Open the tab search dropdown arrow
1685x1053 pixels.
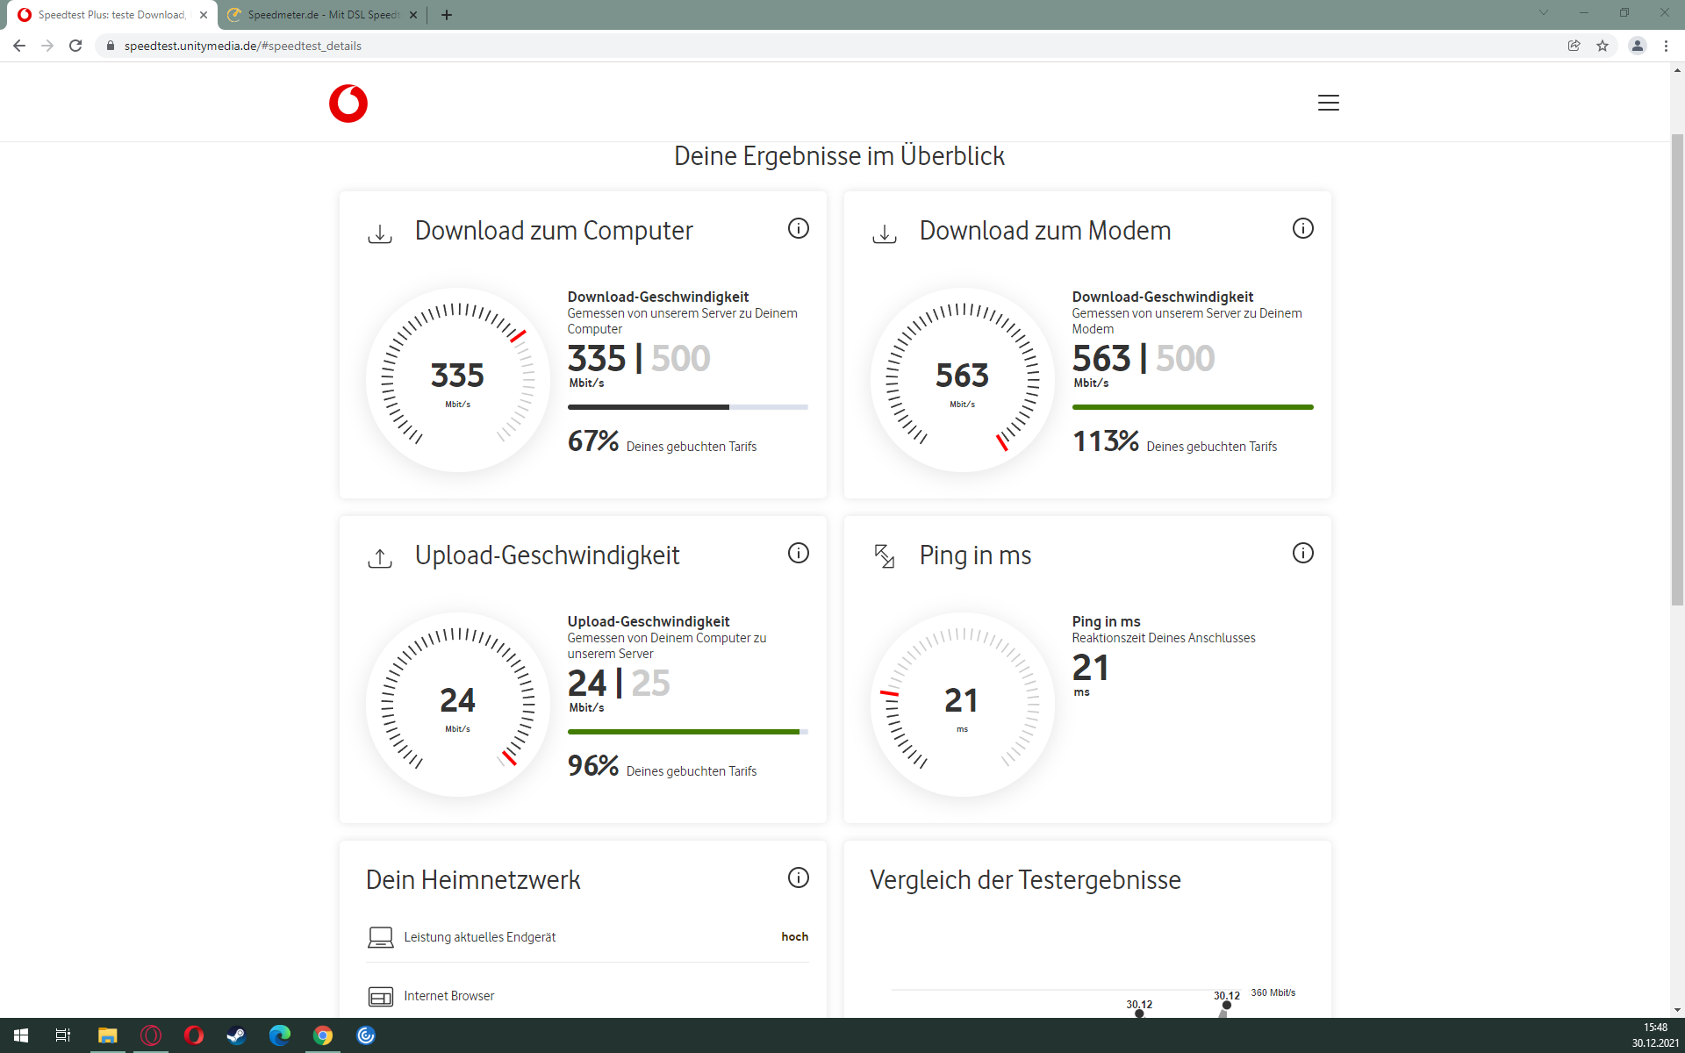pyautogui.click(x=1543, y=12)
